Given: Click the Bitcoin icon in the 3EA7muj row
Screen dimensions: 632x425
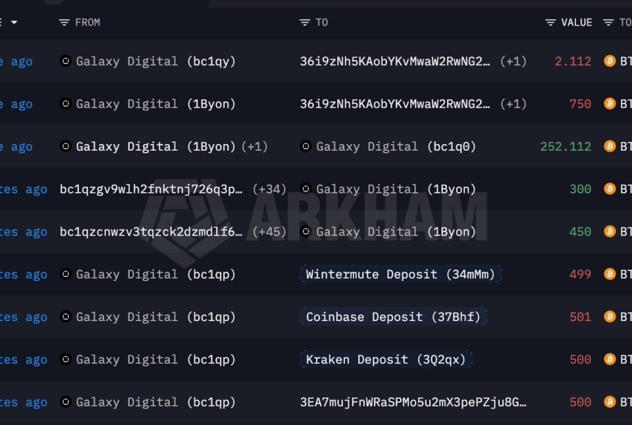Looking at the screenshot, I should click(x=610, y=402).
